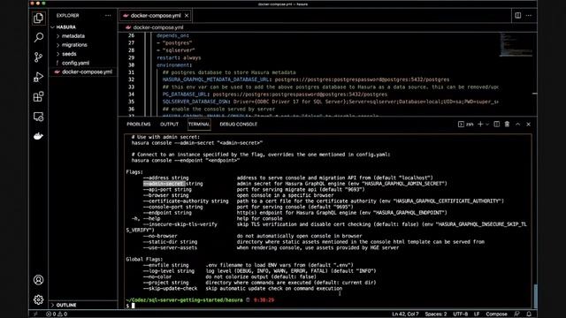Select the TERMINAL tab

point(199,124)
